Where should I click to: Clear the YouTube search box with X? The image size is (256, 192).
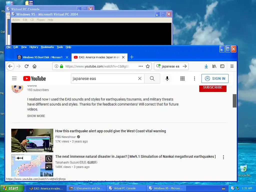140,78
